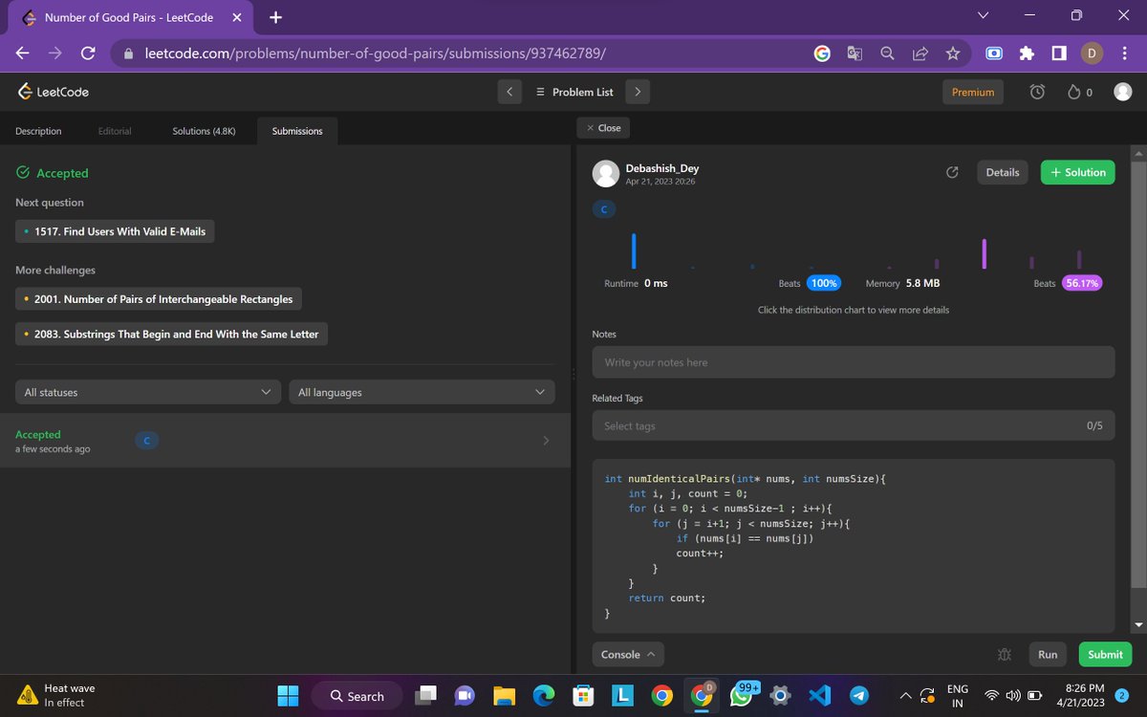Open 2001 Number of Pairs of Interchangeable Rectangles
The image size is (1147, 717).
coord(159,299)
